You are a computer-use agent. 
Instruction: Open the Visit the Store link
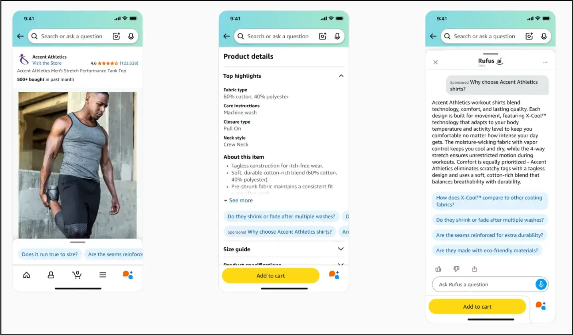click(47, 63)
